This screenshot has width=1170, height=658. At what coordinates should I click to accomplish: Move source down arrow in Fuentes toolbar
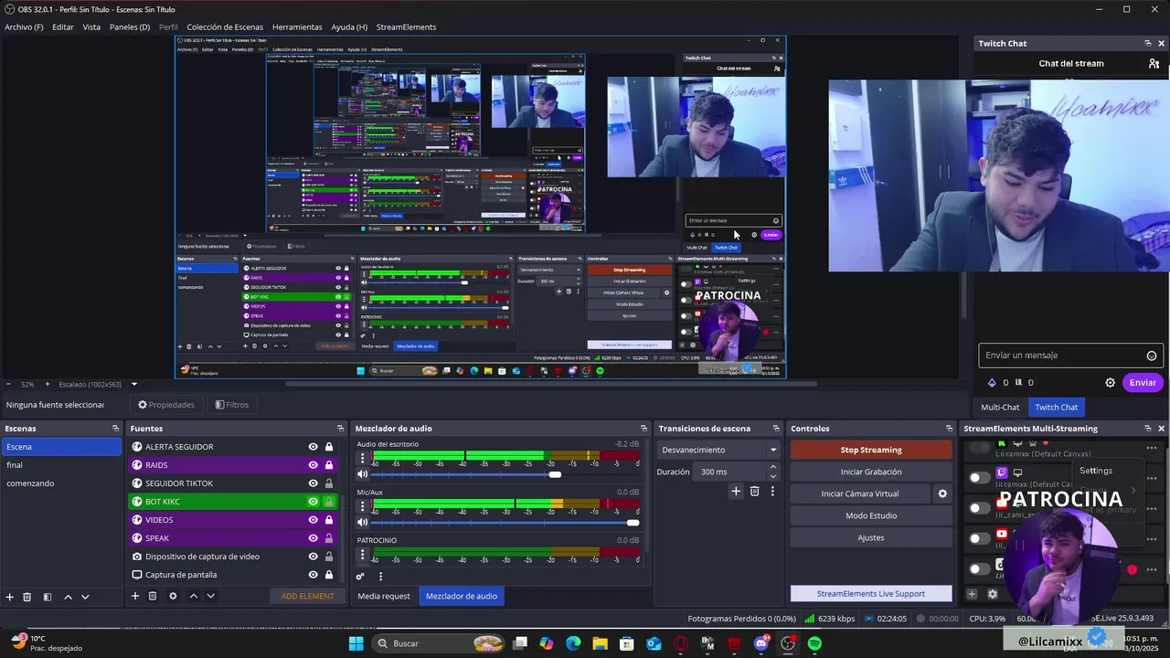210,596
